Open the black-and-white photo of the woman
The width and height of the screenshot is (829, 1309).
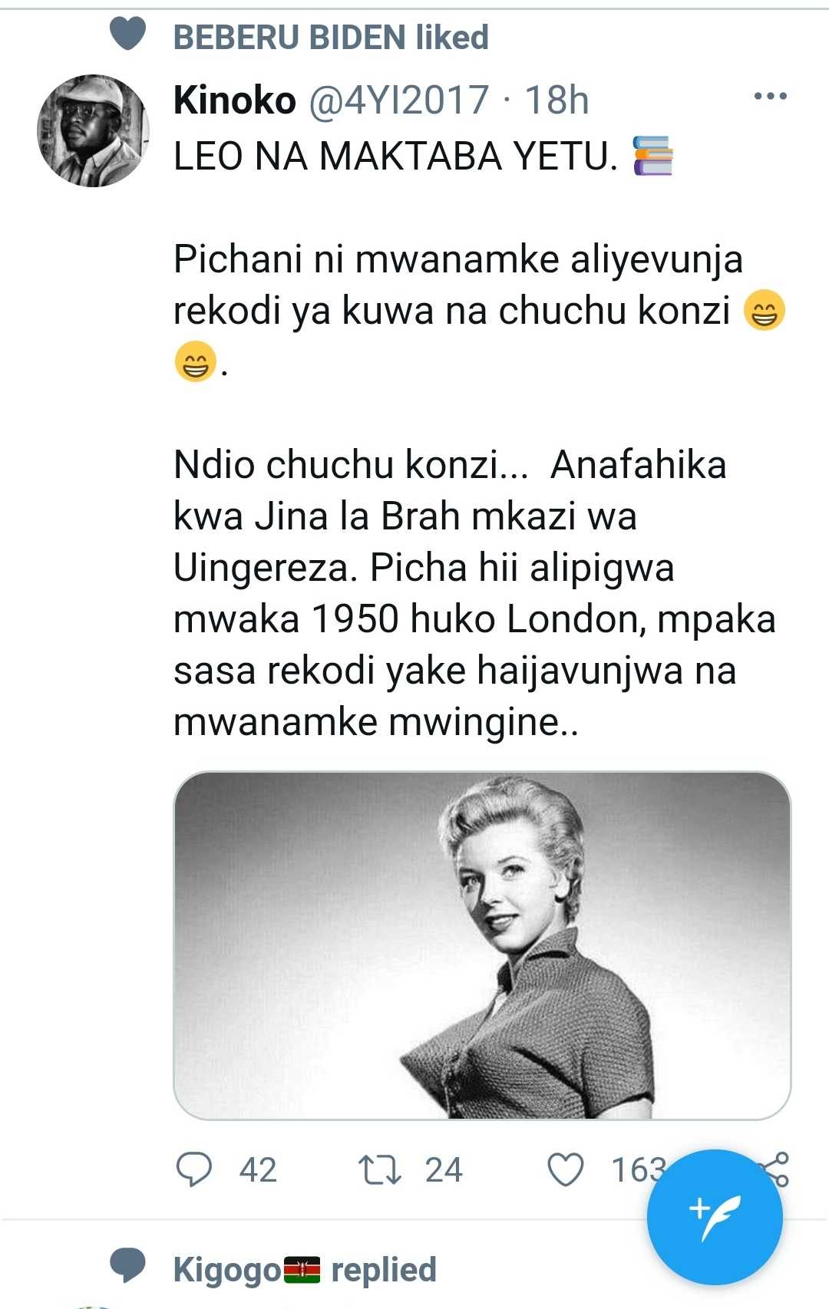pyautogui.click(x=482, y=945)
